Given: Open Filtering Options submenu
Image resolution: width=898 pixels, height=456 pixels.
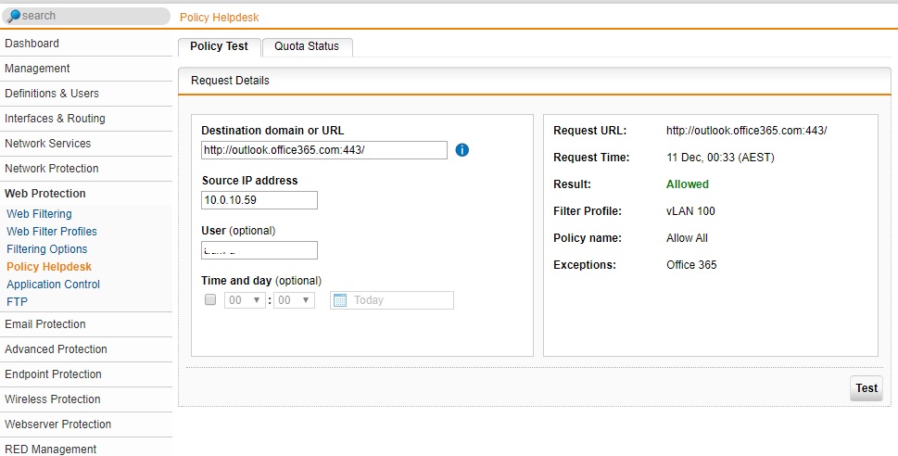Looking at the screenshot, I should pyautogui.click(x=47, y=249).
